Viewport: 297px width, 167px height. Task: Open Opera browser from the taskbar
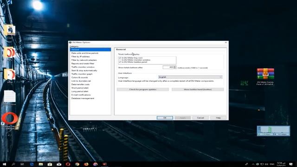click(68, 164)
